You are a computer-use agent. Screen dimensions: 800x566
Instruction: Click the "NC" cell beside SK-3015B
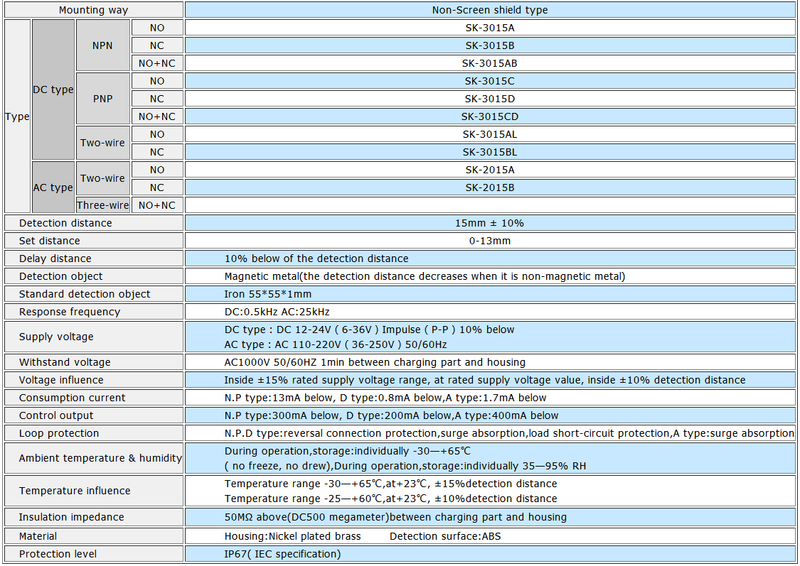pos(157,46)
